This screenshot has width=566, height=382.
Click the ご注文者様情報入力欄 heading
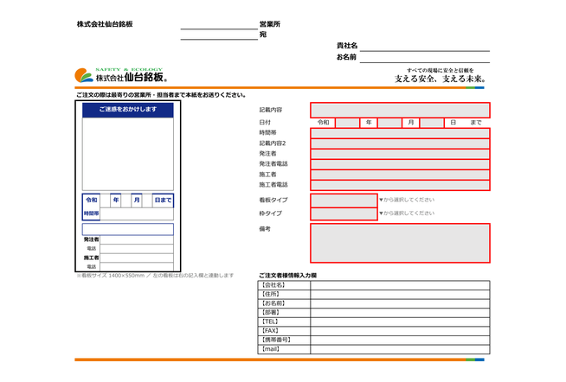point(287,276)
